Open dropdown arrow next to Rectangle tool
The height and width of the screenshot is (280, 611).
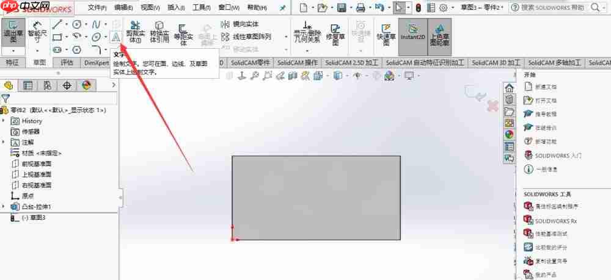click(66, 37)
